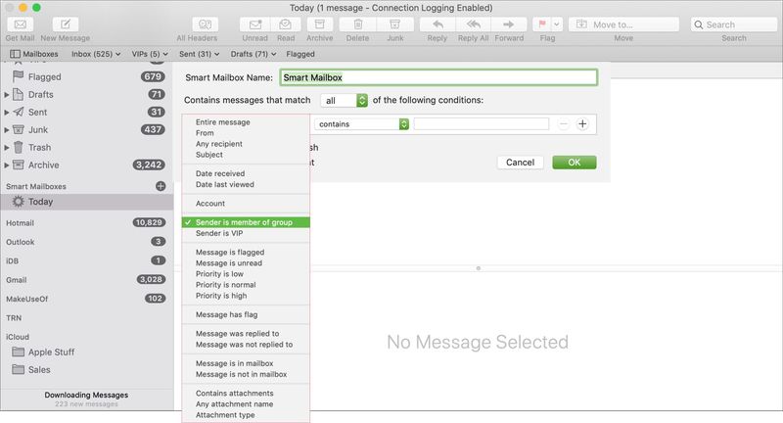The width and height of the screenshot is (783, 423).
Task: Mark message as Unread icon
Action: coord(255,24)
